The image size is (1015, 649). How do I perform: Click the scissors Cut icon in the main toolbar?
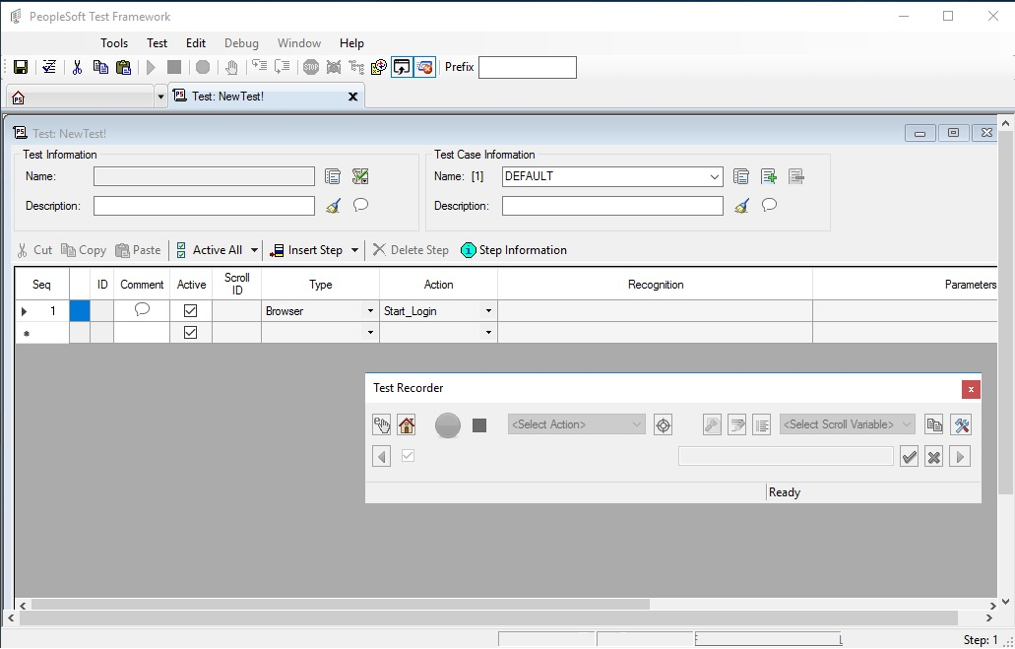(77, 67)
